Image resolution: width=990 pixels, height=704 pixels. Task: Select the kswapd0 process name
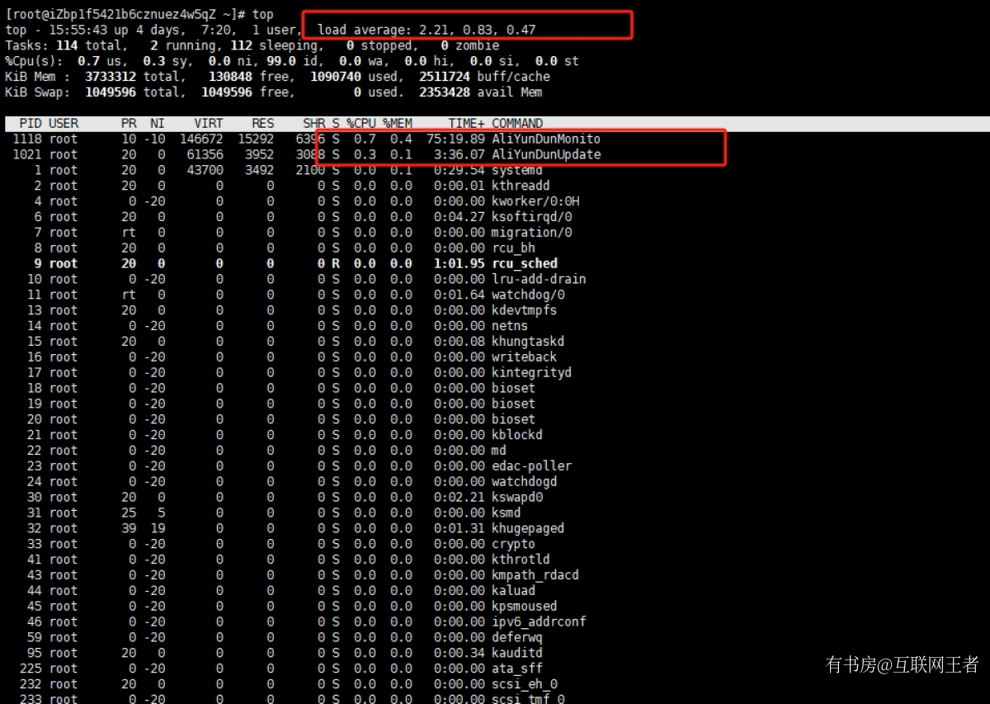pos(517,498)
